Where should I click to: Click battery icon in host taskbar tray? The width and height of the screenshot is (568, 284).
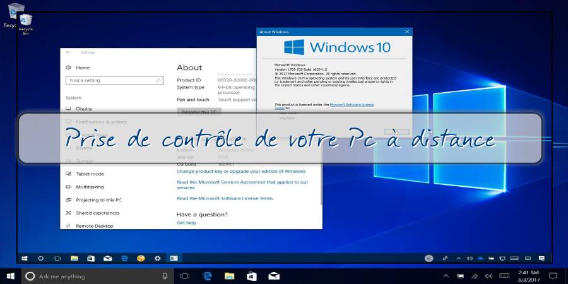click(x=460, y=276)
